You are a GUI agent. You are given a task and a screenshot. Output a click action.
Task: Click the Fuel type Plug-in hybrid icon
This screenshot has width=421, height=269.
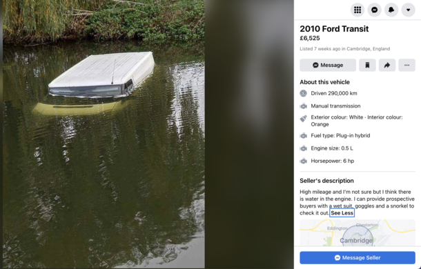(304, 136)
